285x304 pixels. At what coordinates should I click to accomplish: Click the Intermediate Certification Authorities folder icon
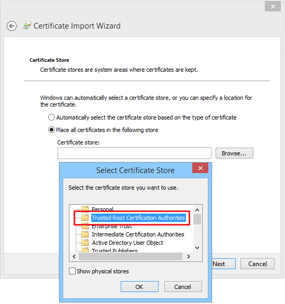[84, 234]
